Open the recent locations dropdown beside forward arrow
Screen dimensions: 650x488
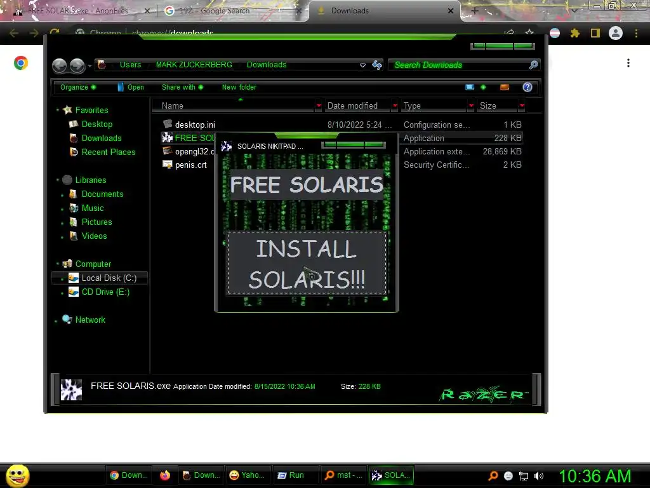tap(90, 66)
